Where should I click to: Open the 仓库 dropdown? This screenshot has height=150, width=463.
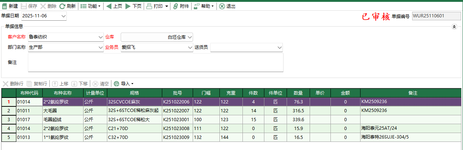(x=190, y=37)
